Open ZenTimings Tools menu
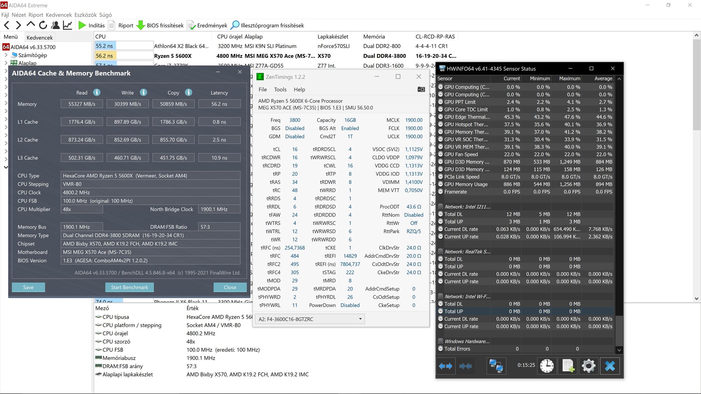 coord(280,89)
